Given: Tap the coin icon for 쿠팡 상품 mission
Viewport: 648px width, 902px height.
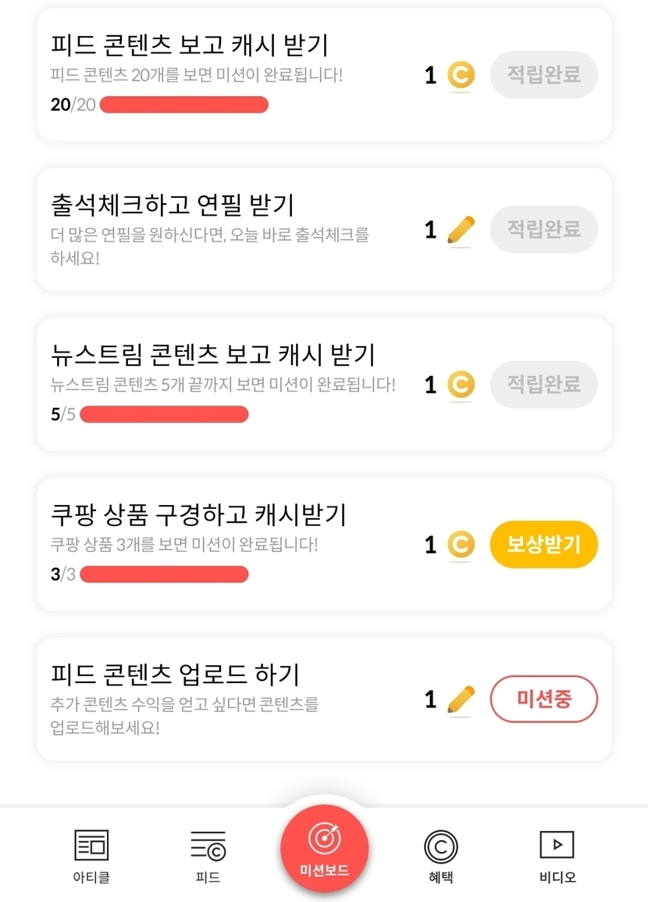Looking at the screenshot, I should [x=461, y=545].
